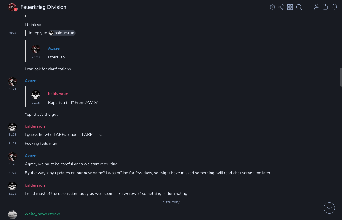Click the baldursrun pill in "In reply to"

pyautogui.click(x=62, y=33)
